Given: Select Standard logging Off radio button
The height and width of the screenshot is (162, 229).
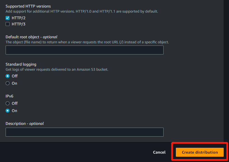Looking at the screenshot, I should click(x=8, y=76).
